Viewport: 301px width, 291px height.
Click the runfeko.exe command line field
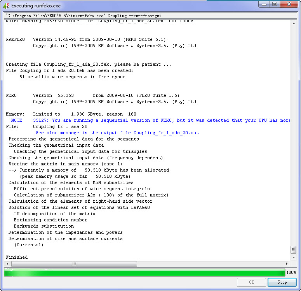click(x=150, y=16)
